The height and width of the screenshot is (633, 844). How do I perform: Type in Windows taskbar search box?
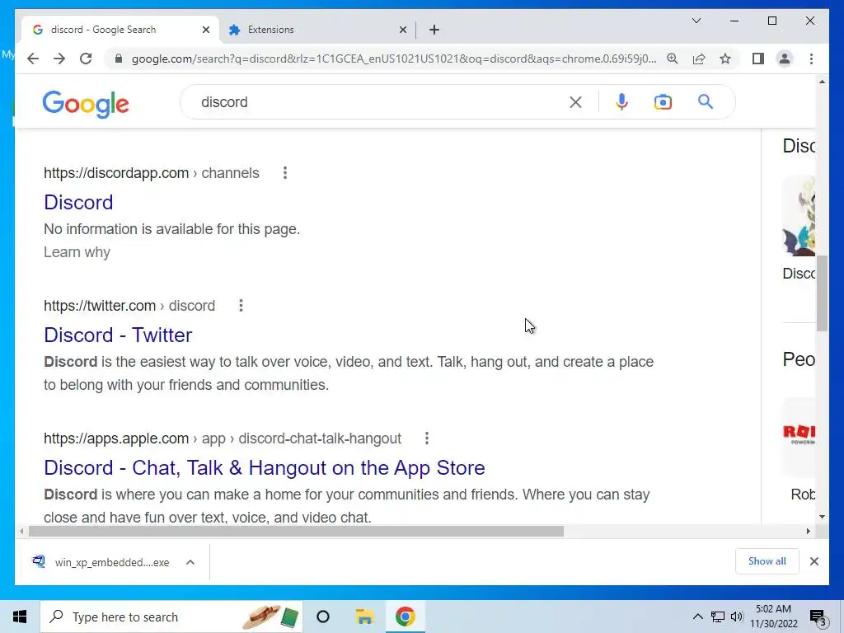point(171,617)
